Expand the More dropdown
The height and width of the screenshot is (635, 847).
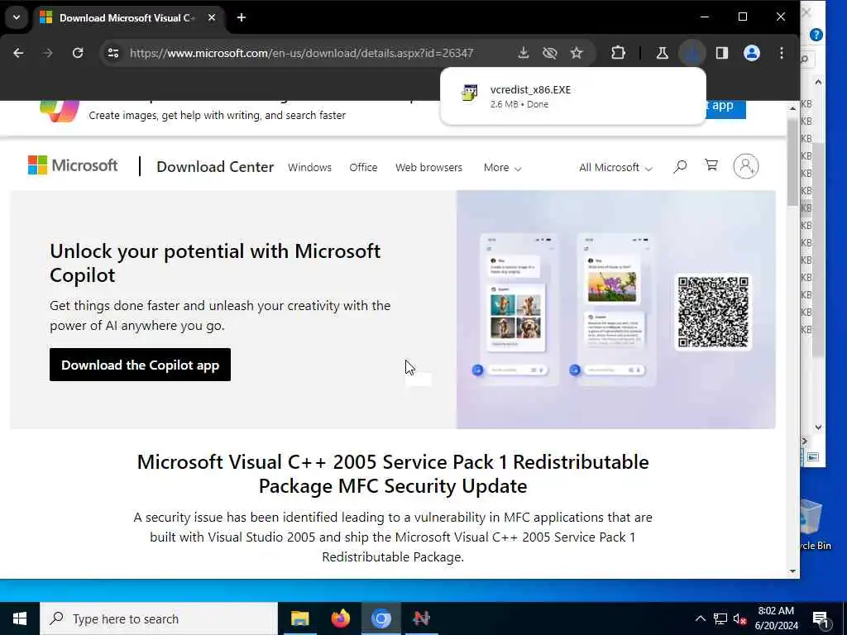tap(502, 167)
